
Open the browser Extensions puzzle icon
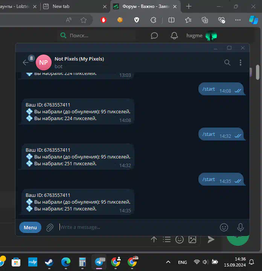tap(153, 20)
